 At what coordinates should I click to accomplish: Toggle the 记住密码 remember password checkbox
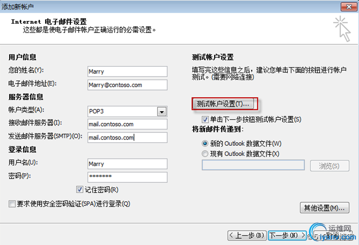[x=80, y=190]
